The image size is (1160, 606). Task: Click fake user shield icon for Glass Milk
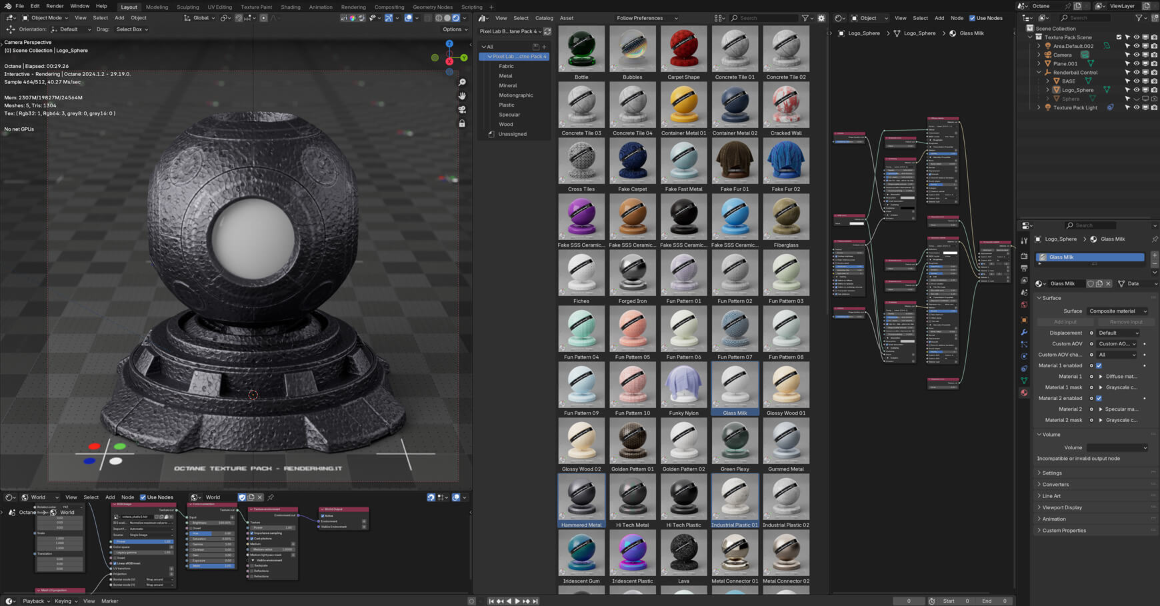(x=1091, y=283)
